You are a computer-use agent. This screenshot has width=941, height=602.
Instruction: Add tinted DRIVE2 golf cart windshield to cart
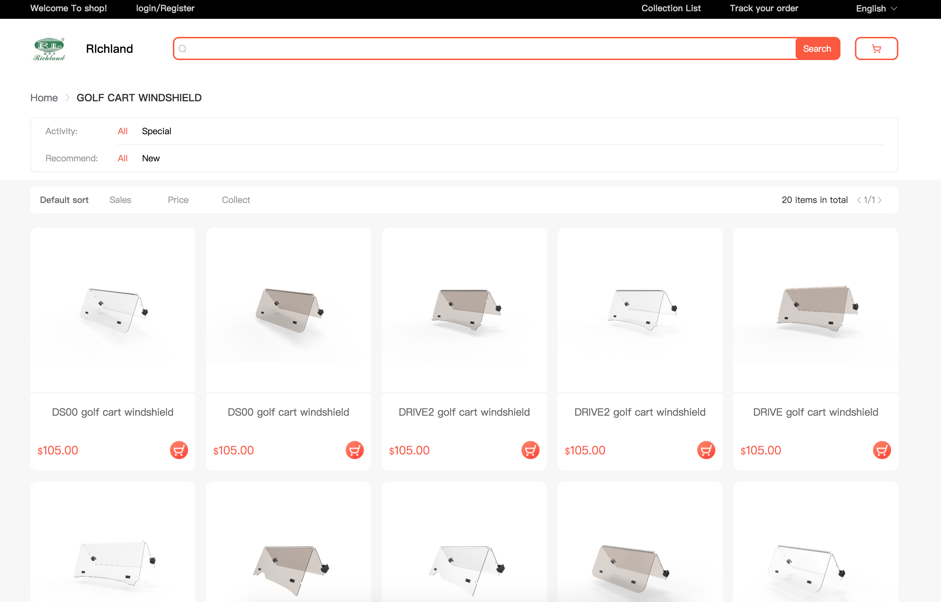tap(530, 450)
